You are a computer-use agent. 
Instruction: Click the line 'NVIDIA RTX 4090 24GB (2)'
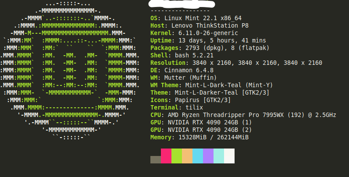pos(210,130)
